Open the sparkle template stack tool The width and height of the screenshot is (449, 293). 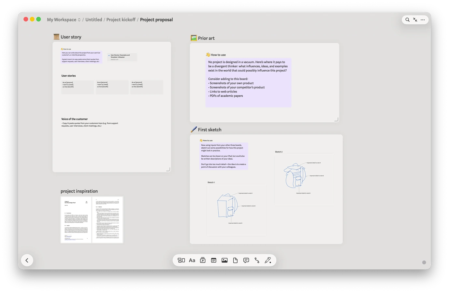(x=203, y=260)
